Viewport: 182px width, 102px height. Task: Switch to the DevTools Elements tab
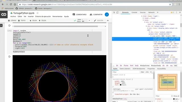point(125,12)
